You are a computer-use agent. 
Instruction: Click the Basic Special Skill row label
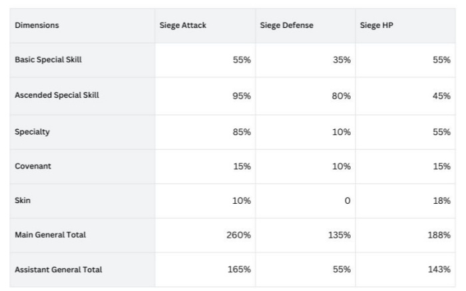48,60
